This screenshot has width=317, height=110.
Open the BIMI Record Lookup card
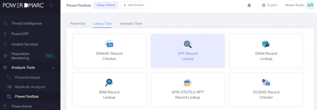[x=109, y=89]
